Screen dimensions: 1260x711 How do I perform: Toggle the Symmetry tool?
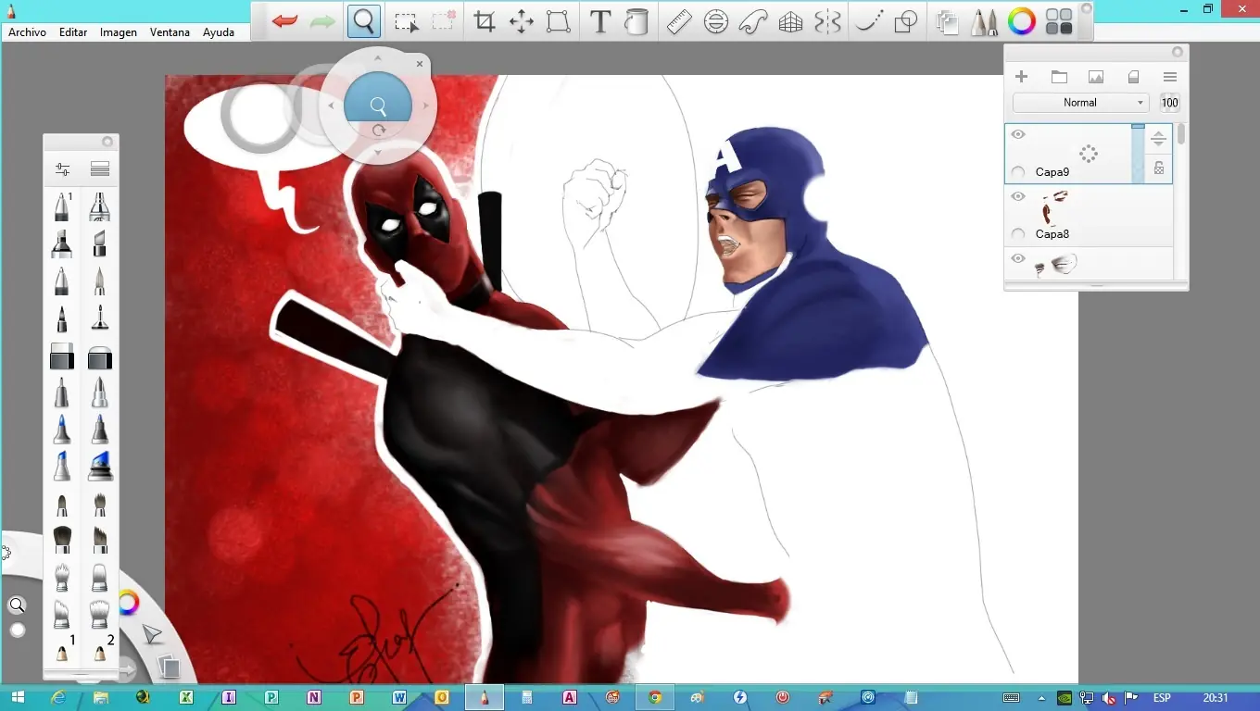(x=827, y=21)
